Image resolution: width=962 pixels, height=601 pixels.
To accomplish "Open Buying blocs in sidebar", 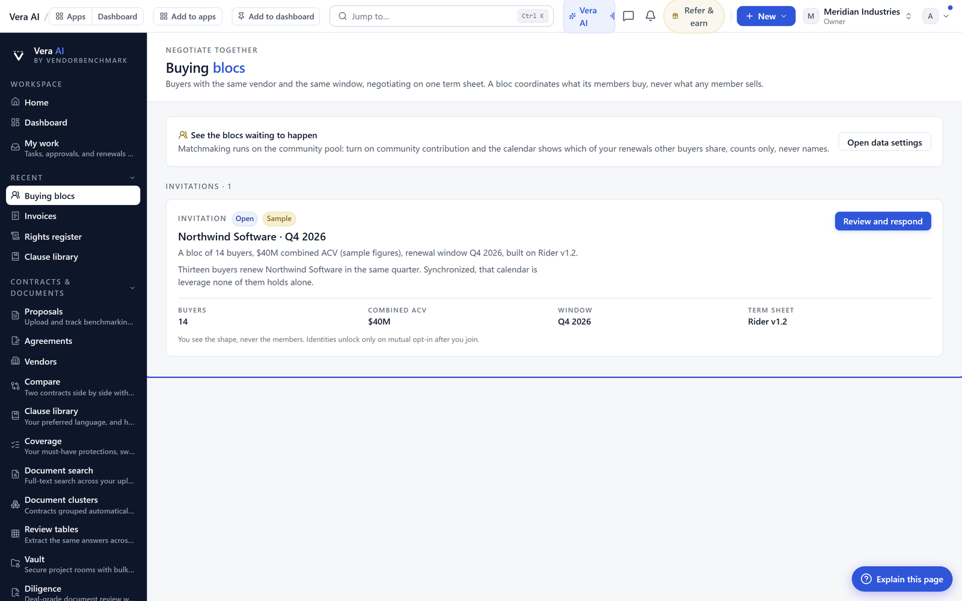I will click(73, 196).
